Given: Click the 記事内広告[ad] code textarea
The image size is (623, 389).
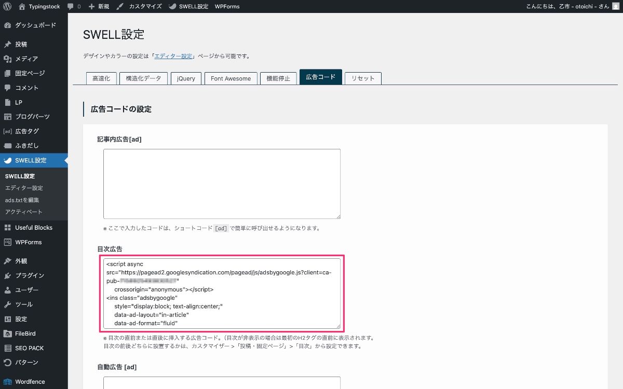Looking at the screenshot, I should 222,184.
